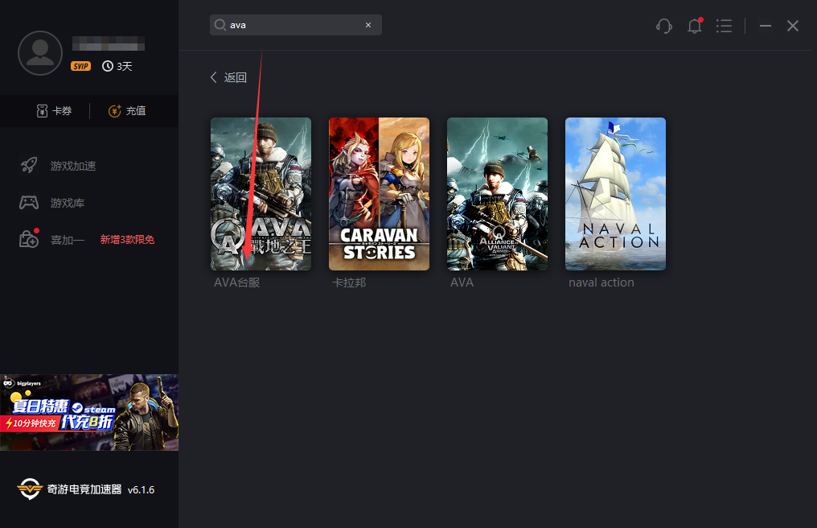Select the AVA台服 game cover
The image size is (817, 528).
tap(261, 194)
